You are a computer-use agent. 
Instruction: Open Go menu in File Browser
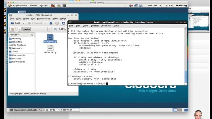point(33,19)
